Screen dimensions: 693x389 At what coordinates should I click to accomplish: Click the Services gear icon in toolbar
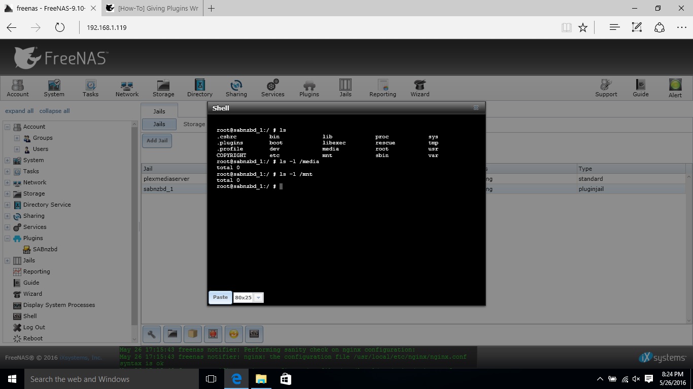273,87
